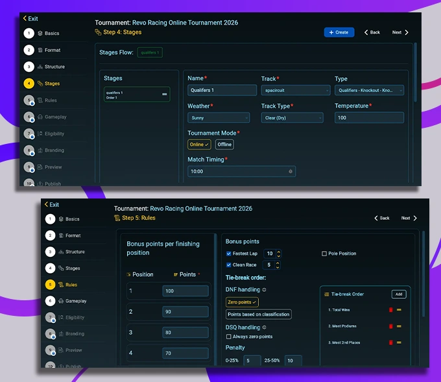Open the Track Type dropdown
Image resolution: width=441 pixels, height=382 pixels.
click(292, 118)
